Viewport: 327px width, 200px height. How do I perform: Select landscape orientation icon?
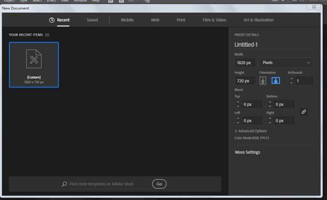click(275, 81)
